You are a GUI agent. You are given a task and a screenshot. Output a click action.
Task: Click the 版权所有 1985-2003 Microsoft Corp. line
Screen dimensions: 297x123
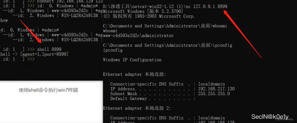click(149, 16)
